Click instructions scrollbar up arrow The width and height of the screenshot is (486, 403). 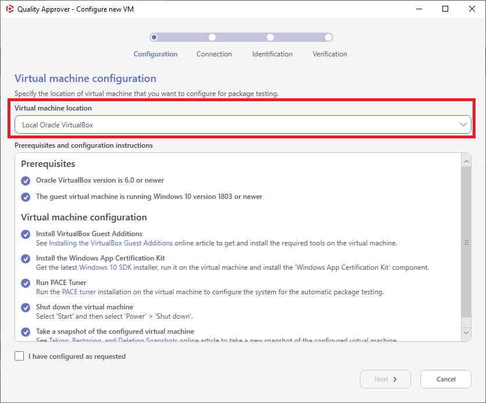coord(466,162)
